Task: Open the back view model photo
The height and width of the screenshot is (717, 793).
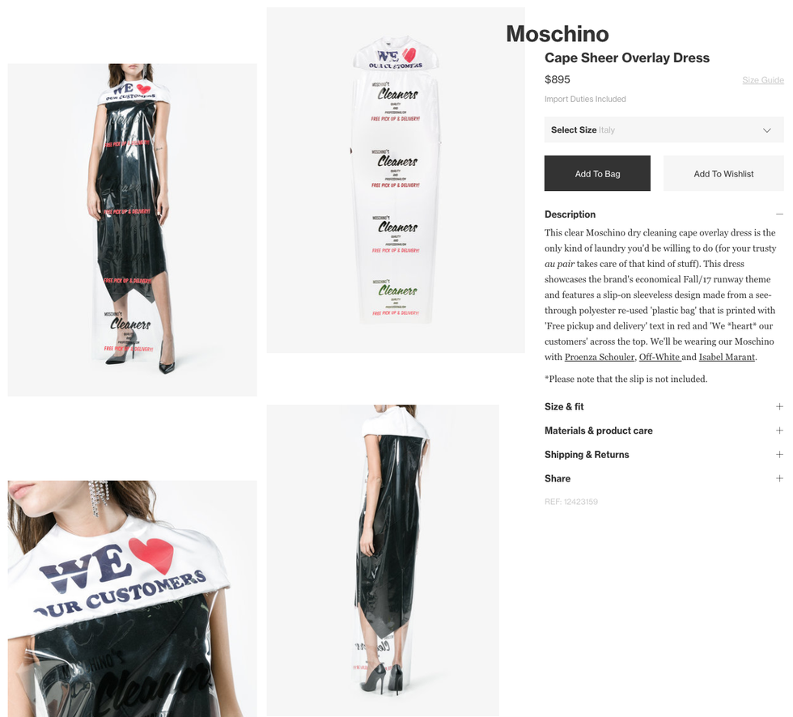Action: click(383, 560)
